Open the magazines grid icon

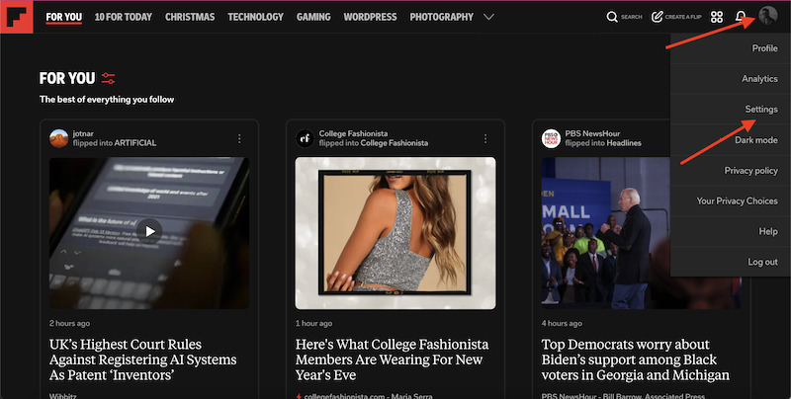click(717, 17)
